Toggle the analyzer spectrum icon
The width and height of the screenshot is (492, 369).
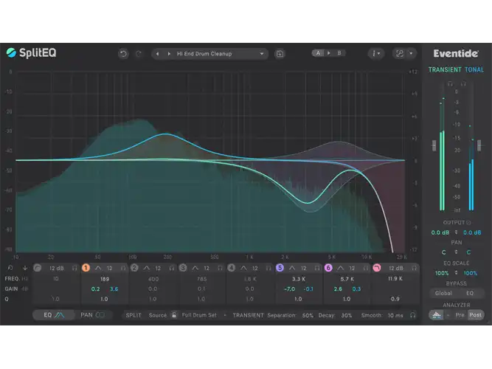tap(437, 315)
